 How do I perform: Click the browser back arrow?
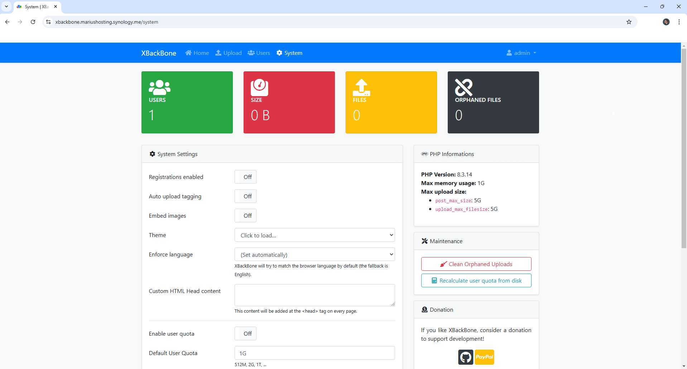click(7, 22)
